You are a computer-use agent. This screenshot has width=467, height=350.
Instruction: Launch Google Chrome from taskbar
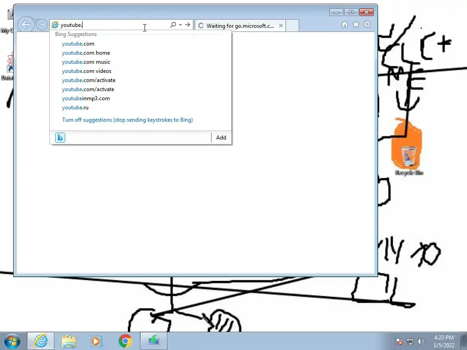pyautogui.click(x=125, y=341)
